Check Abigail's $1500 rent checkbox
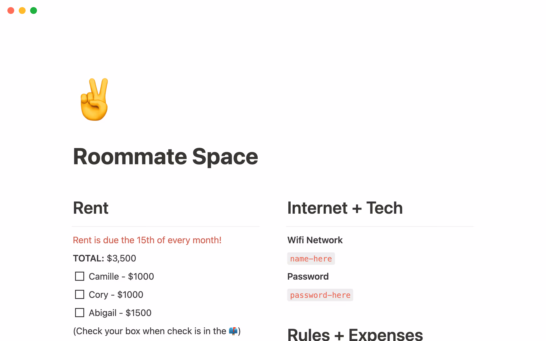 [x=79, y=313]
